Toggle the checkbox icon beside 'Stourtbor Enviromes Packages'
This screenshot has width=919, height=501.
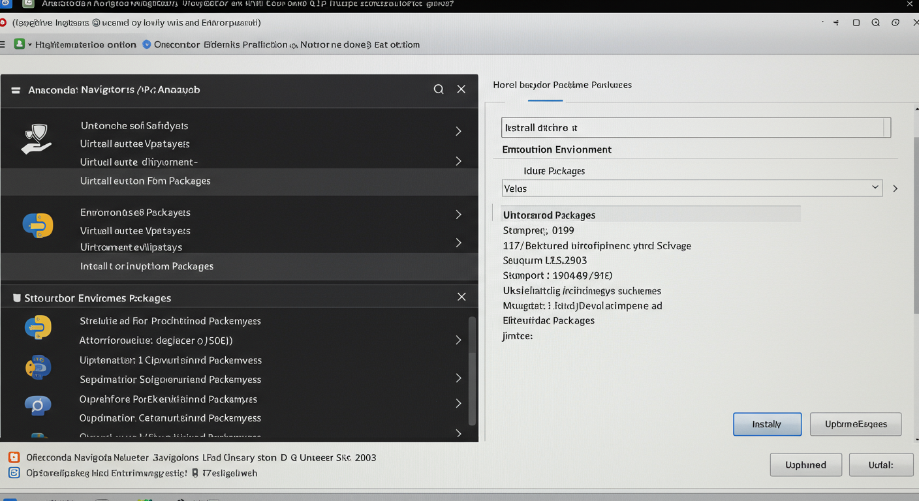(16, 298)
